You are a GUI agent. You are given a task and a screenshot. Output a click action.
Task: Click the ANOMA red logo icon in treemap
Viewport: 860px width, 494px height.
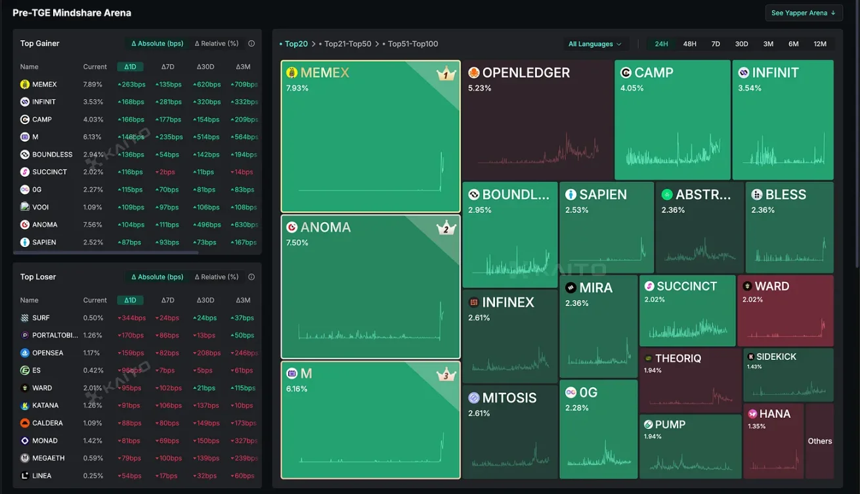click(x=292, y=227)
